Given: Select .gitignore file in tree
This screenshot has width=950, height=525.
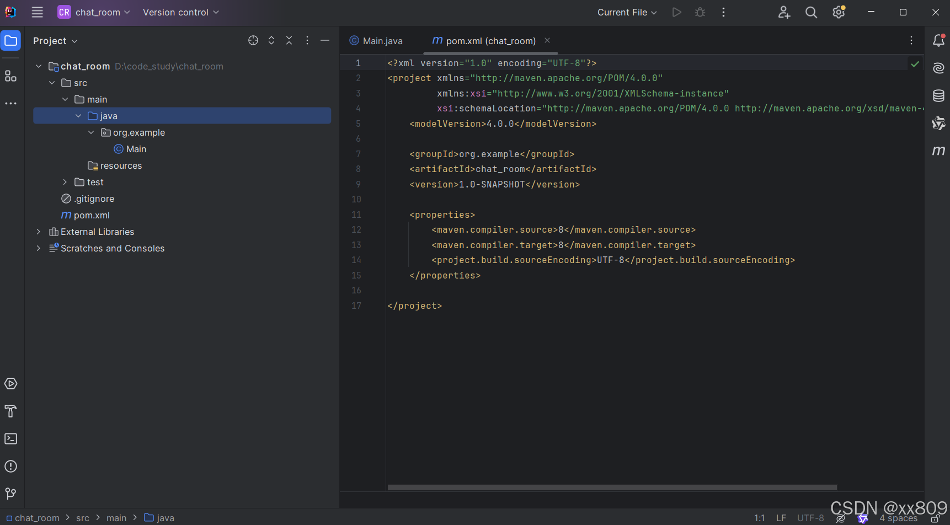Looking at the screenshot, I should (88, 199).
